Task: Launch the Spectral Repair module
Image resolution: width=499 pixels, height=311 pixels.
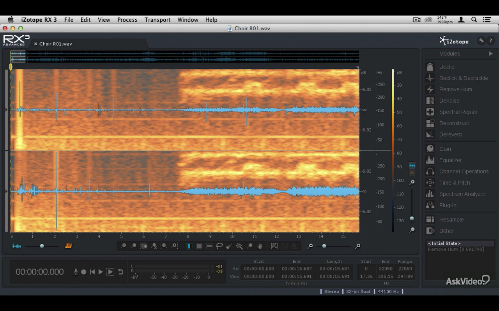Action: 458,112
